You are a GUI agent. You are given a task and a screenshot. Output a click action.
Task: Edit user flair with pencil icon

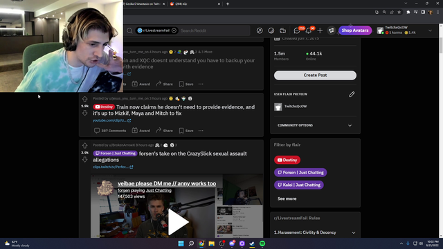pos(352,94)
